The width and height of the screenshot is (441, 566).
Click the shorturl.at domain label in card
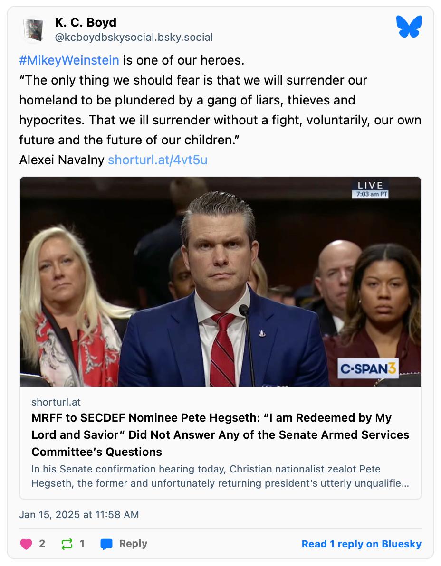[x=56, y=402]
